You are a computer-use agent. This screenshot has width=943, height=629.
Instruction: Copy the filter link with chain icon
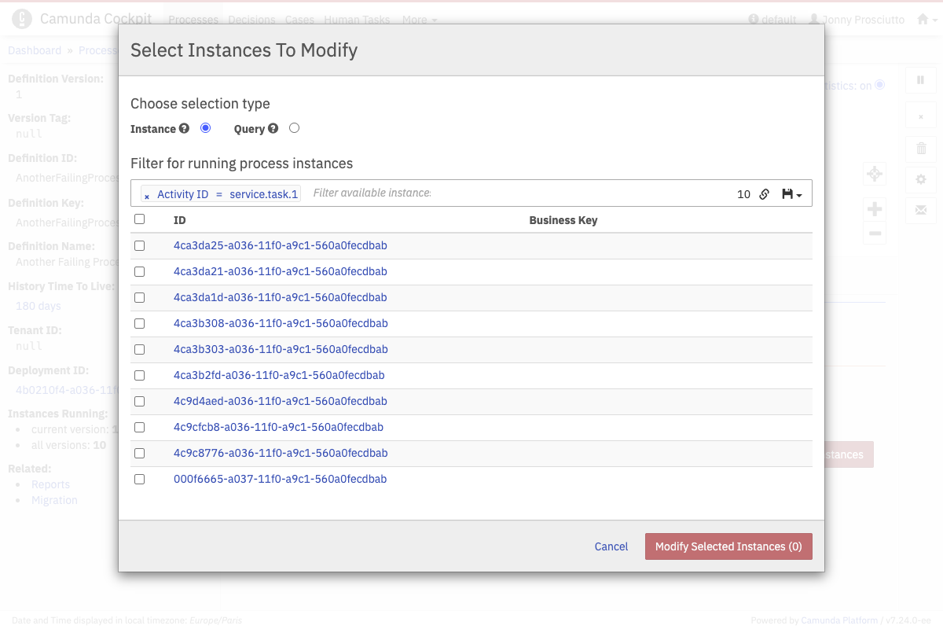(764, 194)
